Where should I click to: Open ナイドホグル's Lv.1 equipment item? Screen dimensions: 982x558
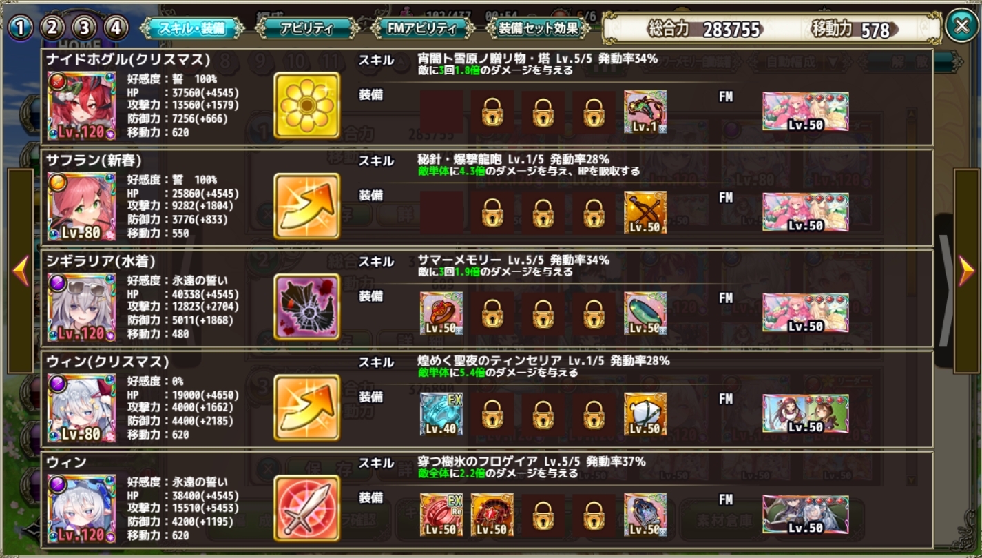[645, 112]
